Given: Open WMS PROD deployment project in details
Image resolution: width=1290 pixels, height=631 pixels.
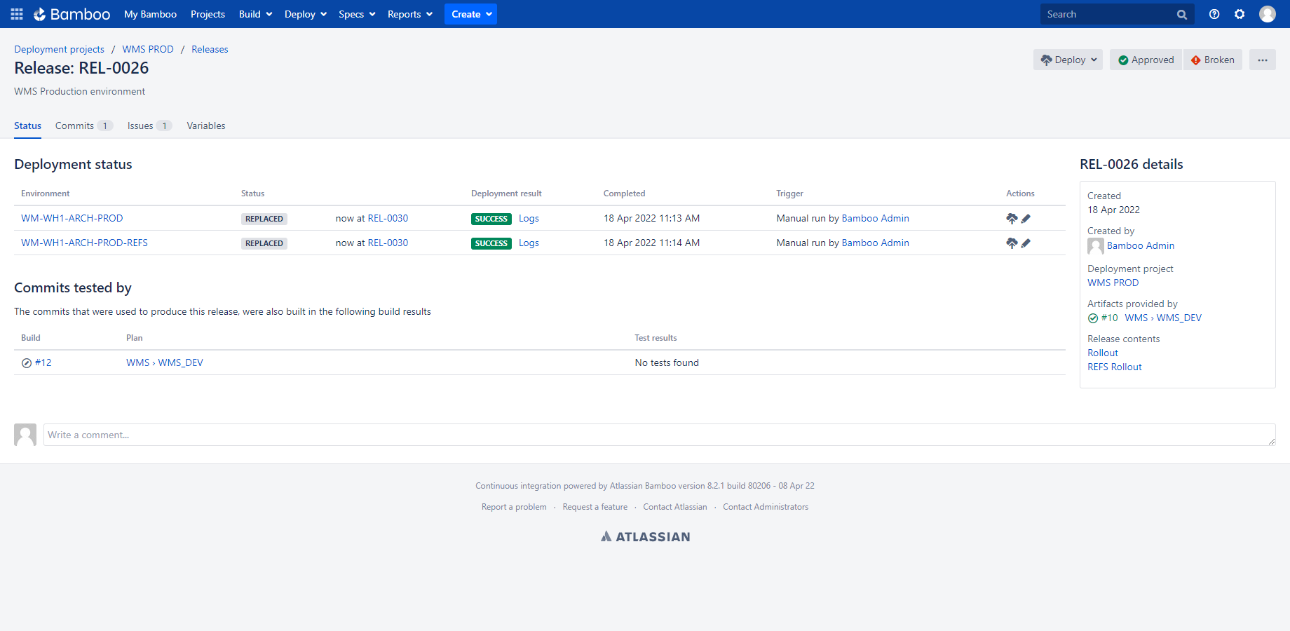Looking at the screenshot, I should [1113, 283].
